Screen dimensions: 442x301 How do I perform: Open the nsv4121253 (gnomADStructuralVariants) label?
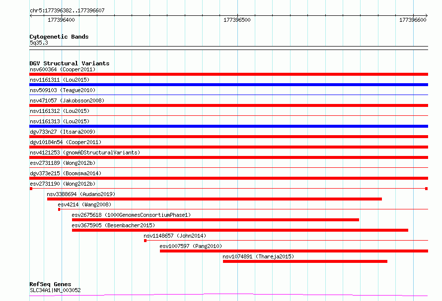pyautogui.click(x=85, y=152)
